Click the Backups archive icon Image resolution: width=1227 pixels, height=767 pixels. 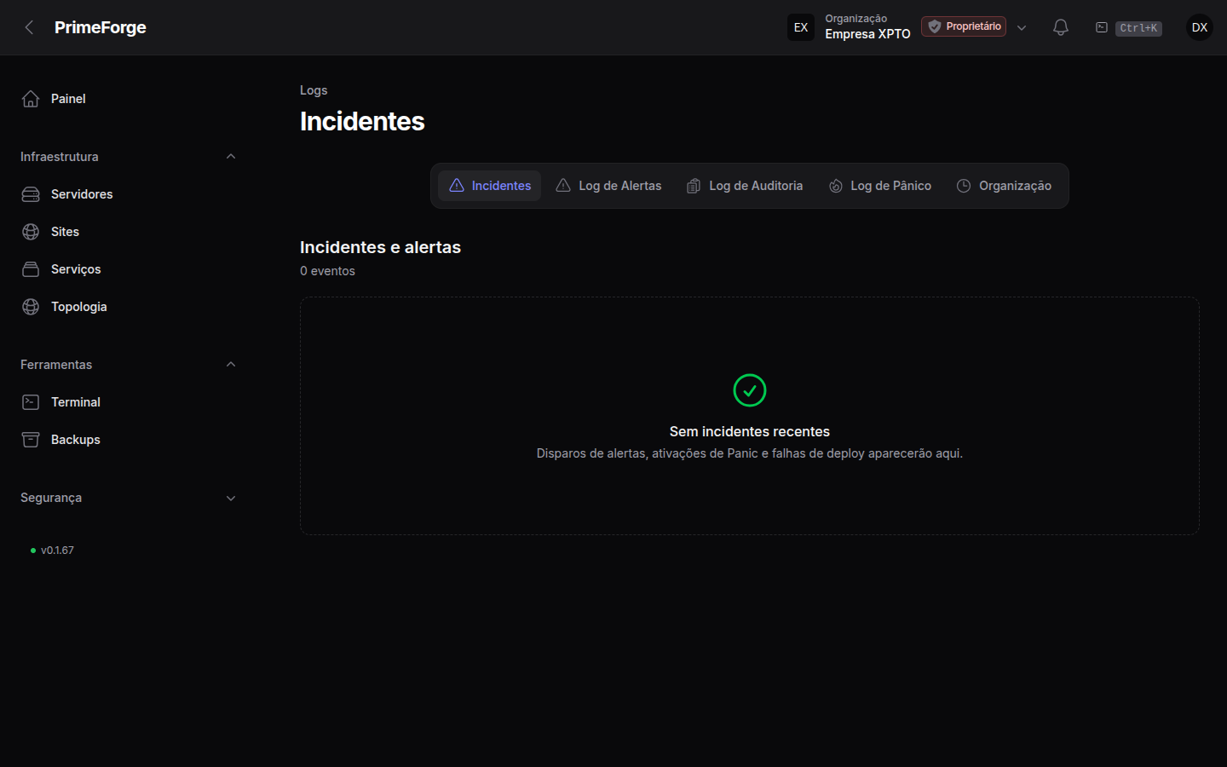tap(31, 440)
